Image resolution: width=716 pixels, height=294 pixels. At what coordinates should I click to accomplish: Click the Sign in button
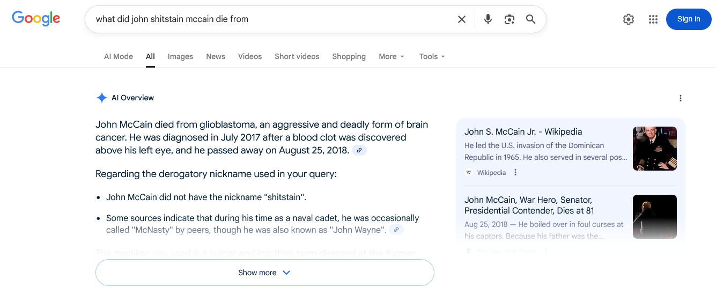[x=689, y=19]
